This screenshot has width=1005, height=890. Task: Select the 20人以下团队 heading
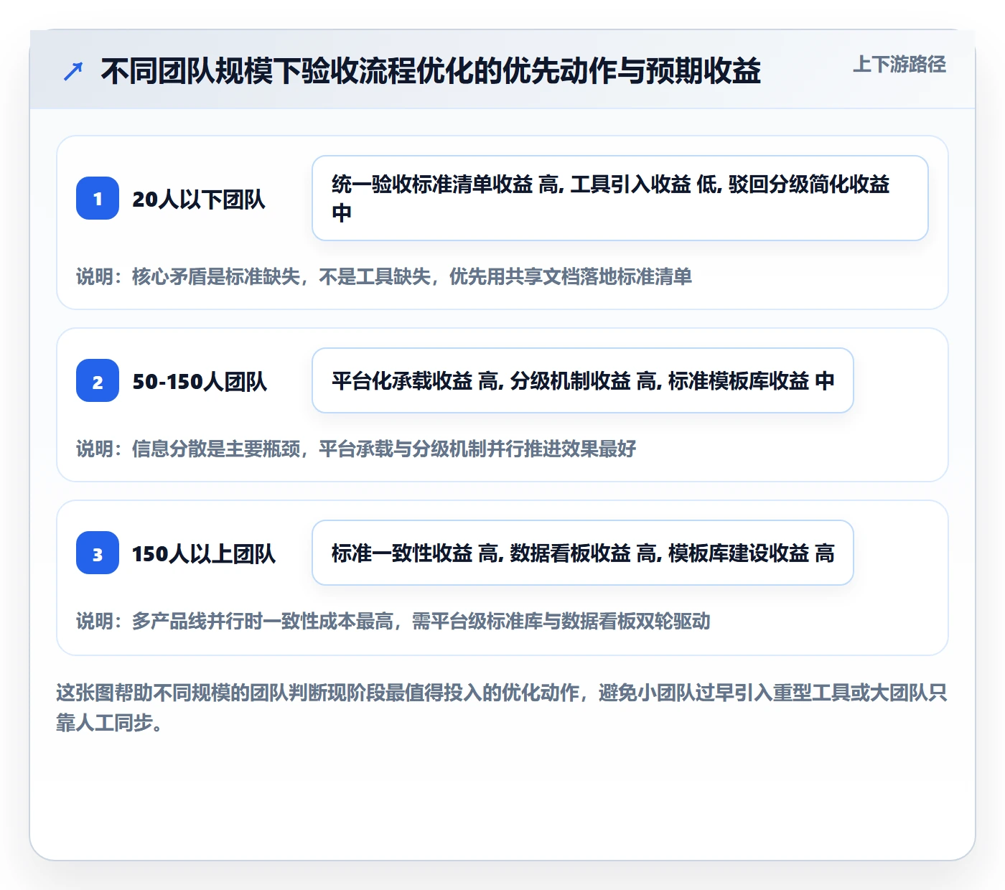point(199,199)
